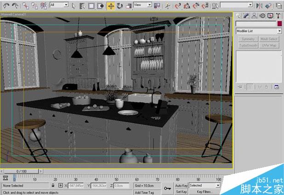The image size is (284, 195).
Task: Click the Set Keys key icon button
Action: pyautogui.click(x=167, y=189)
